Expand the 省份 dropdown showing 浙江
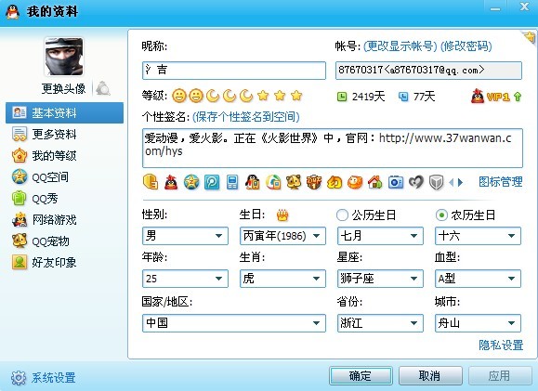The width and height of the screenshot is (538, 391). point(380,323)
